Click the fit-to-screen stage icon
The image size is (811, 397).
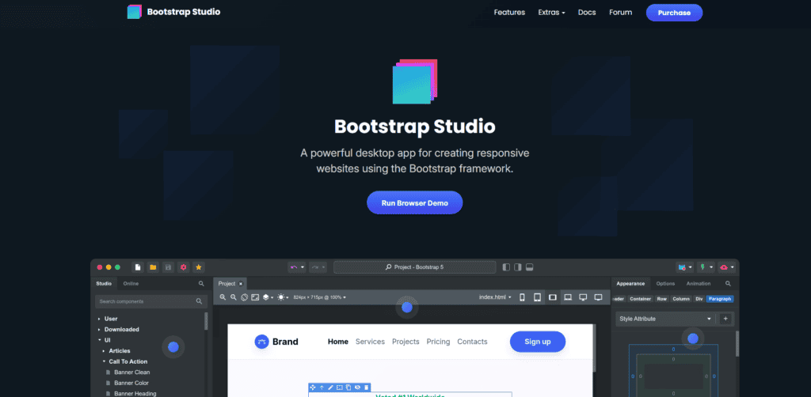coord(255,297)
